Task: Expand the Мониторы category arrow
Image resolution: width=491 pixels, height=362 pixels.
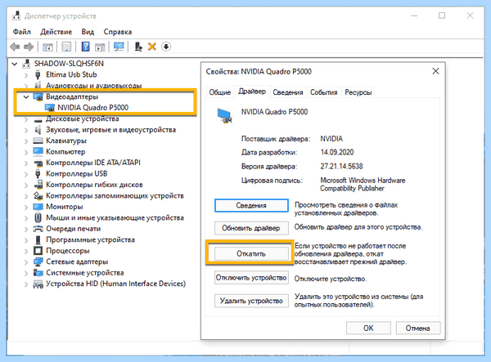Action: pos(26,207)
